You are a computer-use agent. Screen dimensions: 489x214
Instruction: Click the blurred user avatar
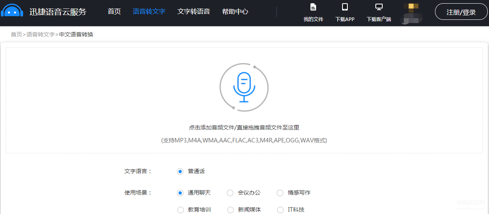click(x=411, y=12)
